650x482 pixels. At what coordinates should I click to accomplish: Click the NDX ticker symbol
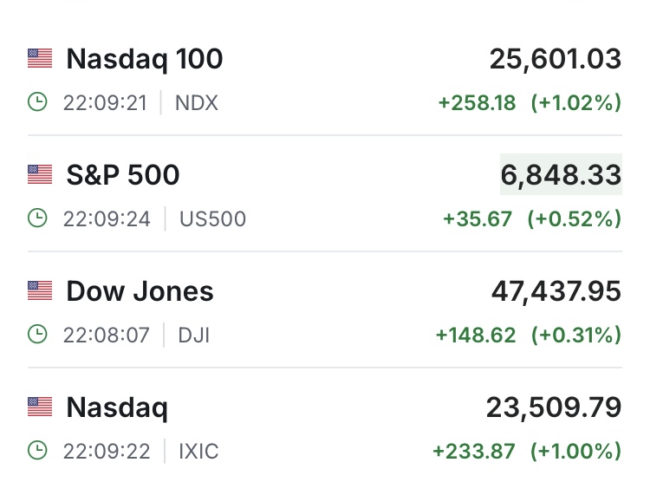(x=197, y=104)
